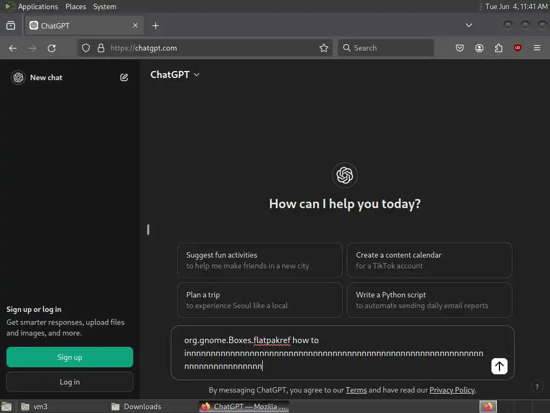Viewport: 550px width, 413px height.
Task: Open a new browser tab
Action: pos(156,26)
